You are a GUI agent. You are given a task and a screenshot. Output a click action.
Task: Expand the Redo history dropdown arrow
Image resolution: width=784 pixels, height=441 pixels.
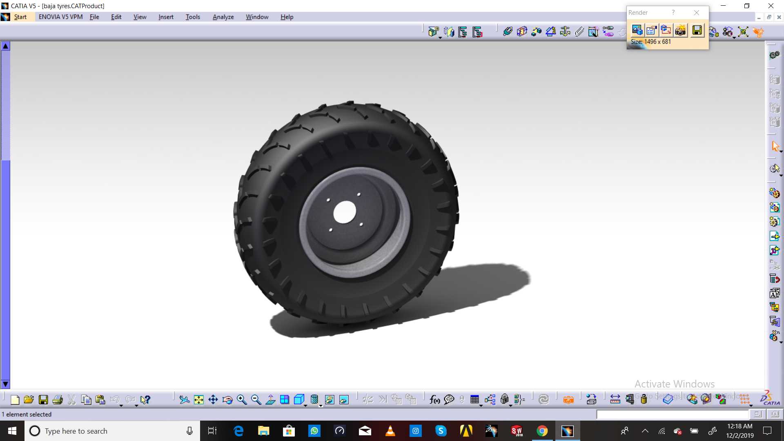(136, 405)
